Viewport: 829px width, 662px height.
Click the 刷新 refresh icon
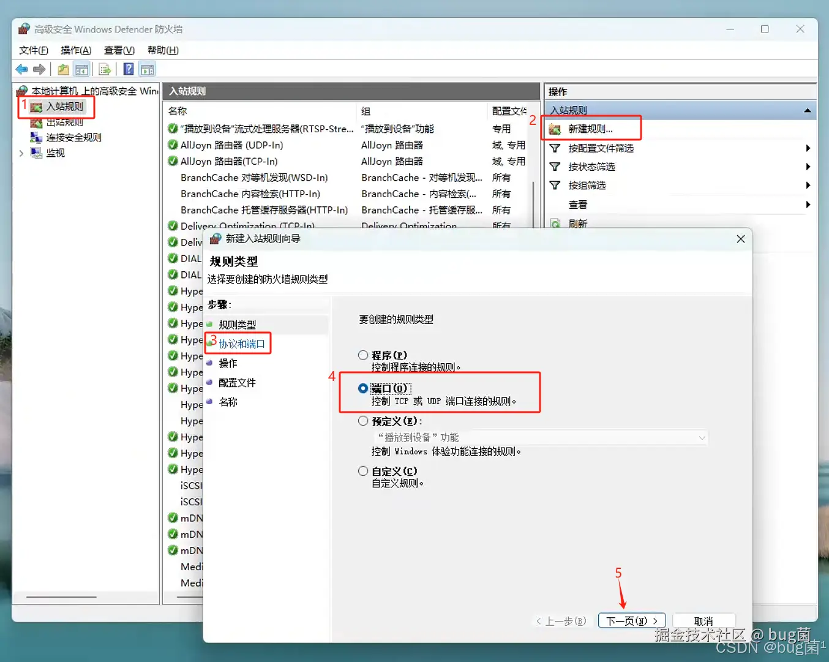555,224
